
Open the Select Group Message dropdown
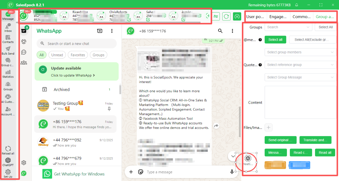(301, 77)
